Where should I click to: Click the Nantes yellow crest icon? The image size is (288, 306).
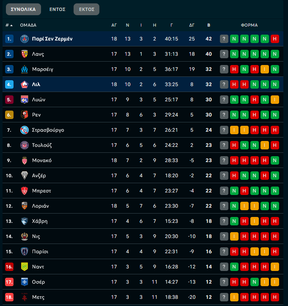coord(24,267)
